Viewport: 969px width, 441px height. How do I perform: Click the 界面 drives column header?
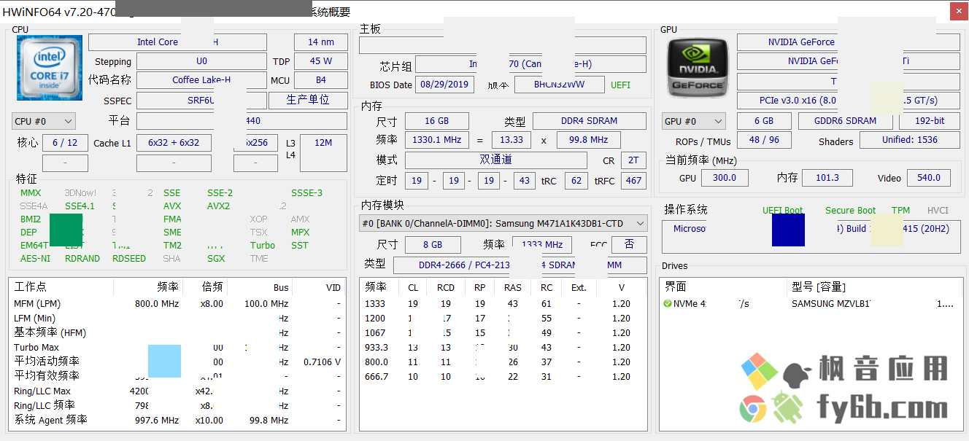[675, 287]
